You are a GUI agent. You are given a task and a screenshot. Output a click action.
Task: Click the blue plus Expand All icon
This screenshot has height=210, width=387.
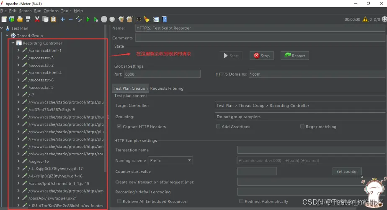63,19
